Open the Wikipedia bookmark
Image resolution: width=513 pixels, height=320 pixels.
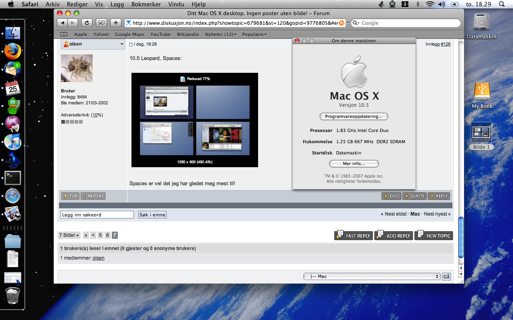(188, 34)
